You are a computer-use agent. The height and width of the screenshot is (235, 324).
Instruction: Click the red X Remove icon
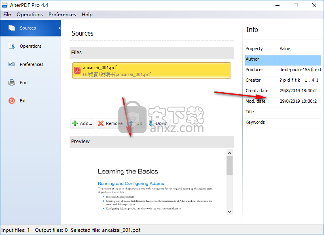[101, 123]
